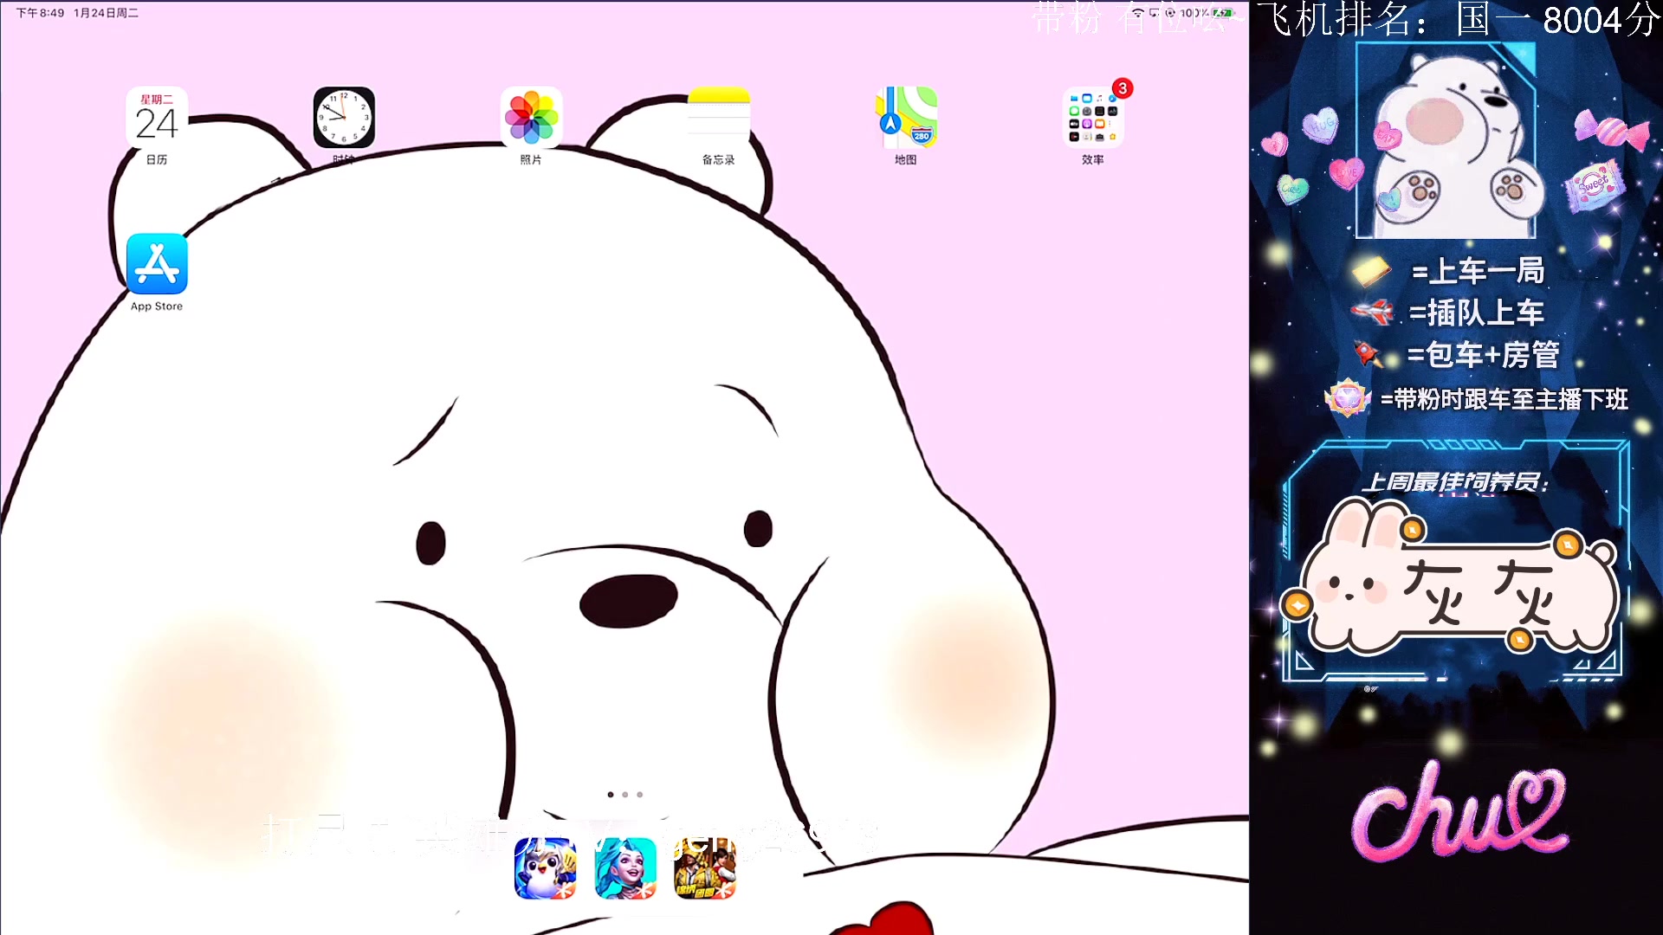Switch to third home screen page dot

click(640, 795)
